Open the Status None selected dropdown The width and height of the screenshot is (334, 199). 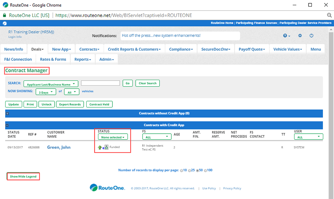click(113, 137)
